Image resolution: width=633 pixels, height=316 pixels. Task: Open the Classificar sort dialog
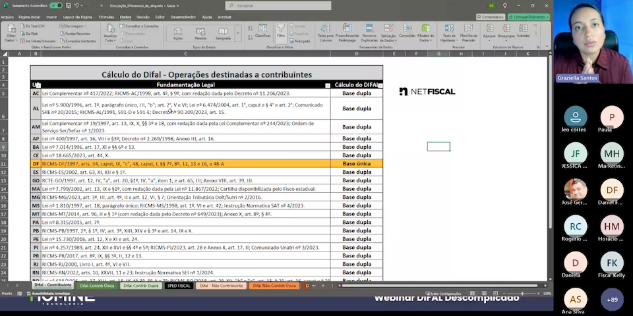click(263, 31)
